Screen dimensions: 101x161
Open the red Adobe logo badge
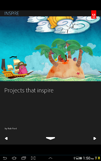[x=94, y=15]
